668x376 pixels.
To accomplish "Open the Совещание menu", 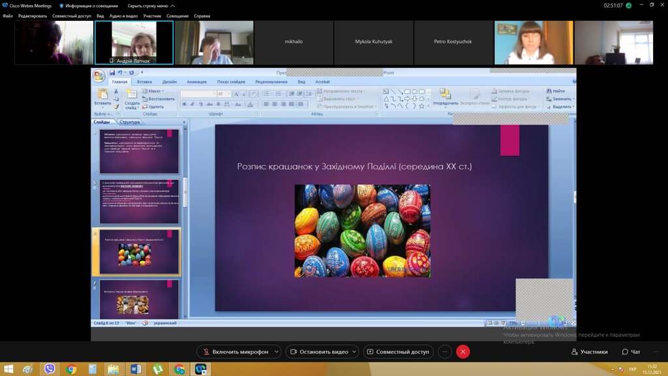I will tap(177, 16).
